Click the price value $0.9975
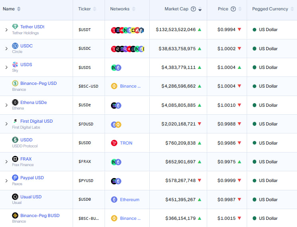The image size is (297, 227). [226, 162]
